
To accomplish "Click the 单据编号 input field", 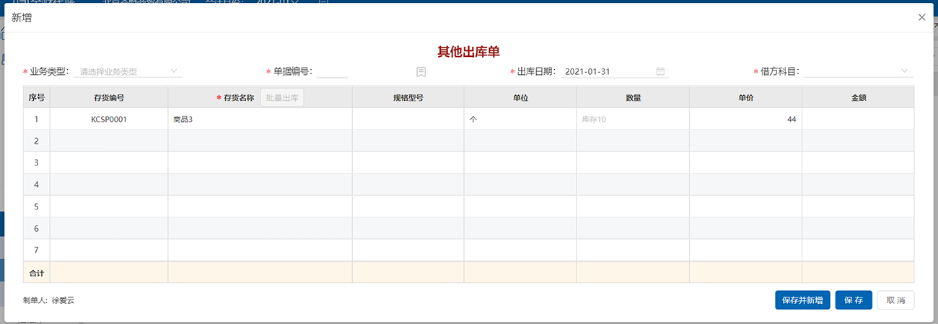I will point(332,71).
